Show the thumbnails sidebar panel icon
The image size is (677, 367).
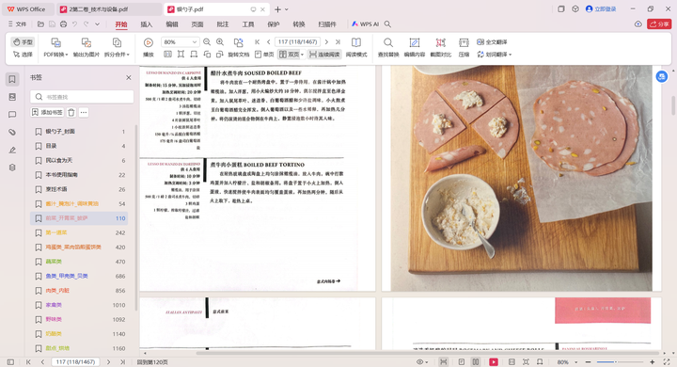[x=12, y=97]
